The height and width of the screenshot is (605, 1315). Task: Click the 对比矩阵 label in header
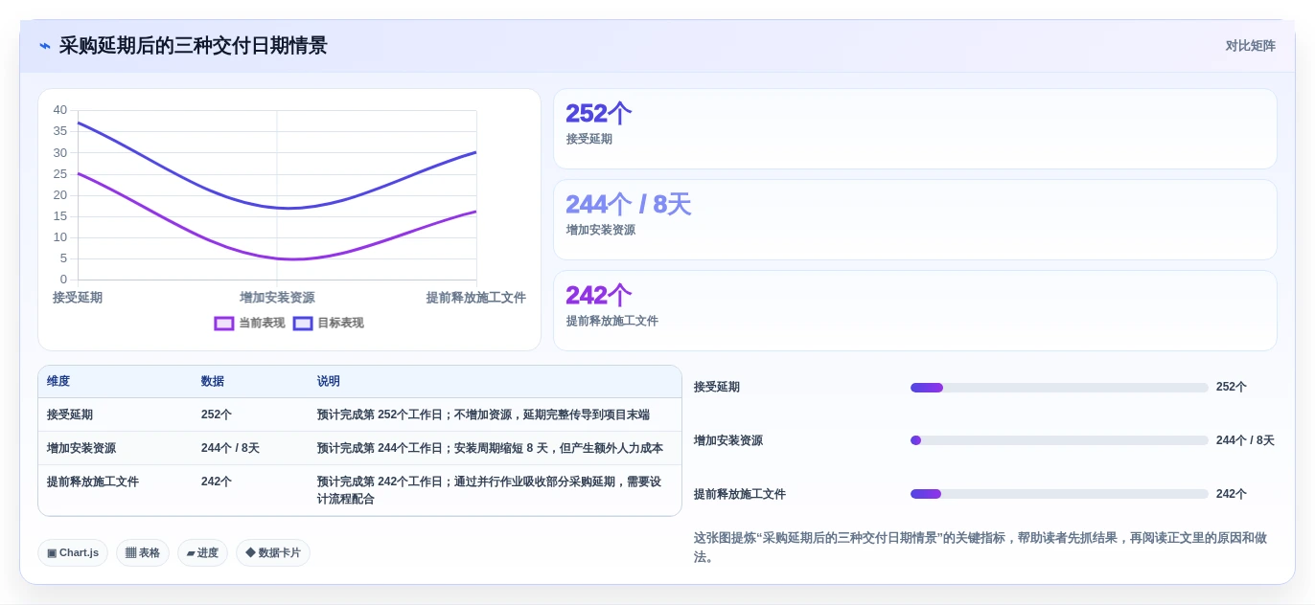1250,46
